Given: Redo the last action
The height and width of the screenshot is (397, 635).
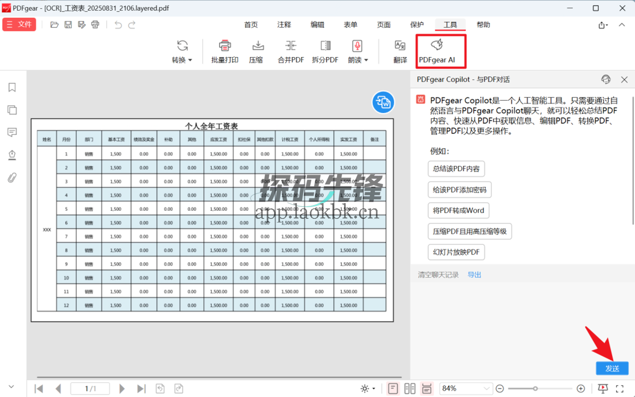Looking at the screenshot, I should (132, 25).
